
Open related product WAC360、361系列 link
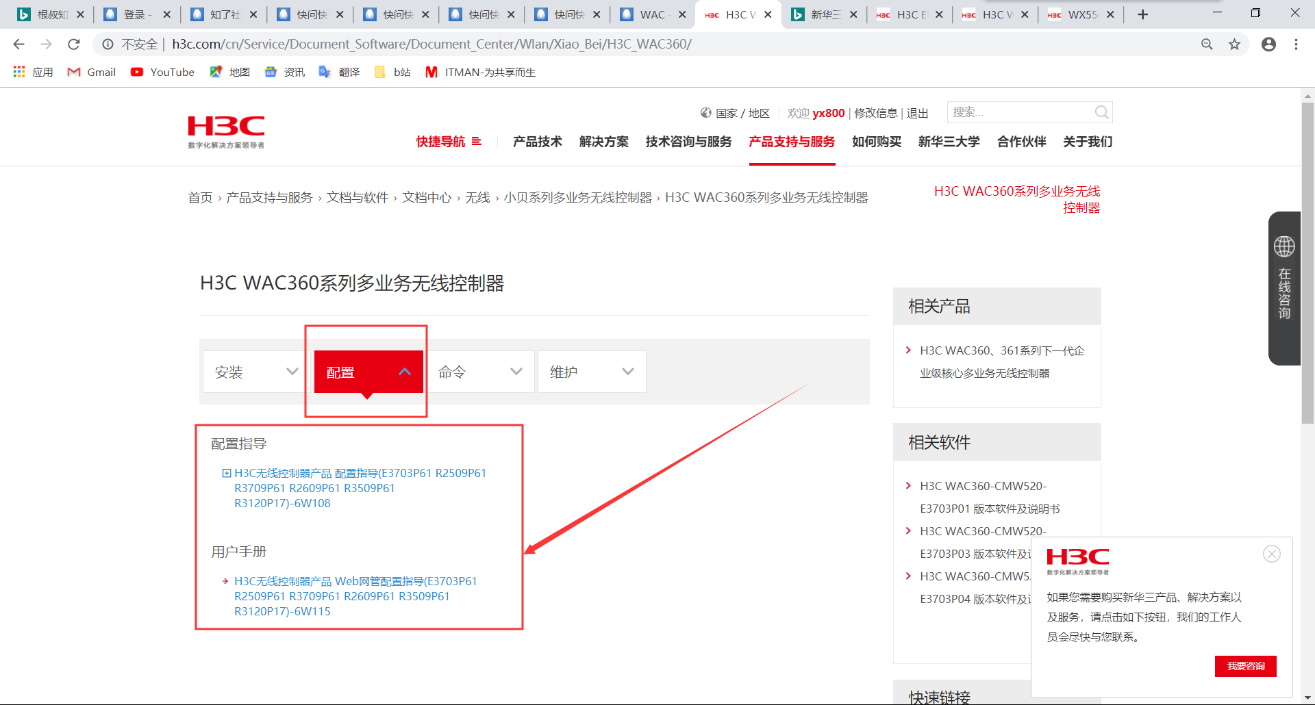pyautogui.click(x=1002, y=362)
